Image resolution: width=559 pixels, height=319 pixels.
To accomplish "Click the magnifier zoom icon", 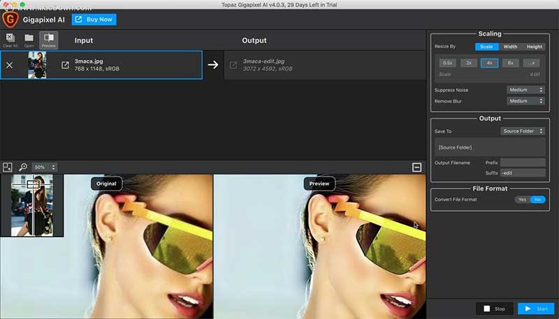I will click(x=23, y=167).
